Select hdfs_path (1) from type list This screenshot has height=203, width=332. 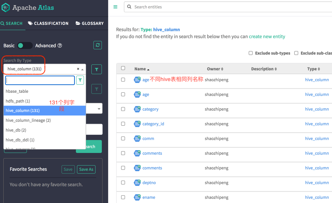pos(45,101)
